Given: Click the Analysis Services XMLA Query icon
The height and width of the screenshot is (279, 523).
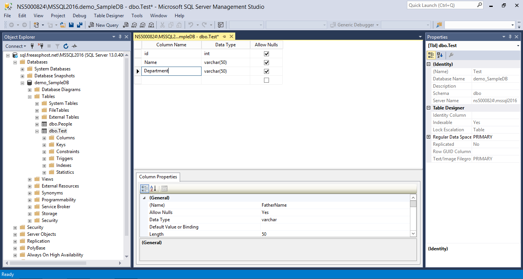Looking at the screenshot, I should [151, 25].
